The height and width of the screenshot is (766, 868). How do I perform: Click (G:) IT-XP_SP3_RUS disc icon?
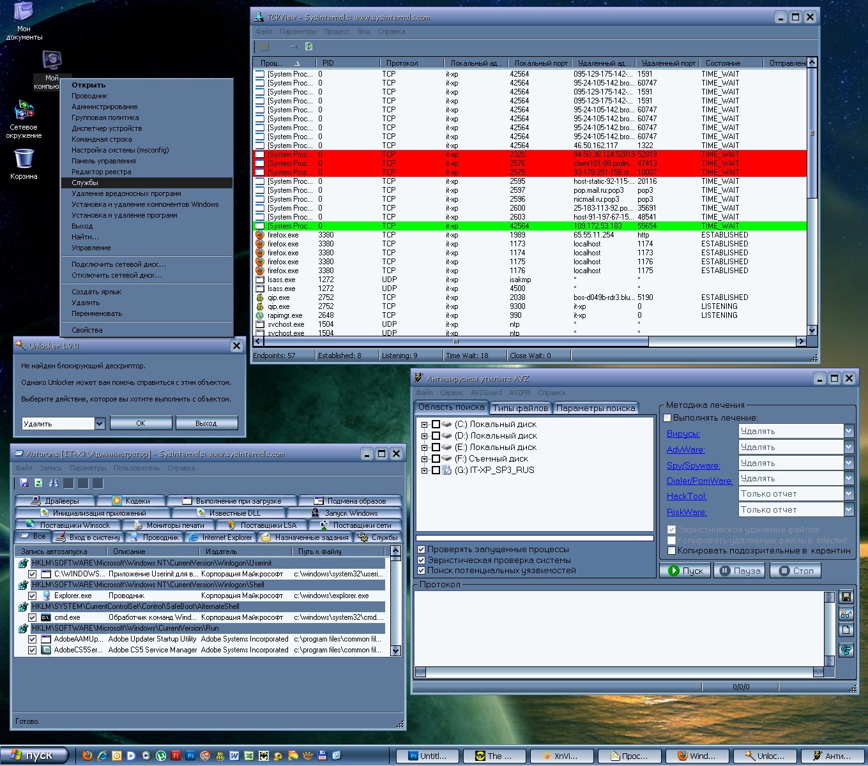(446, 470)
